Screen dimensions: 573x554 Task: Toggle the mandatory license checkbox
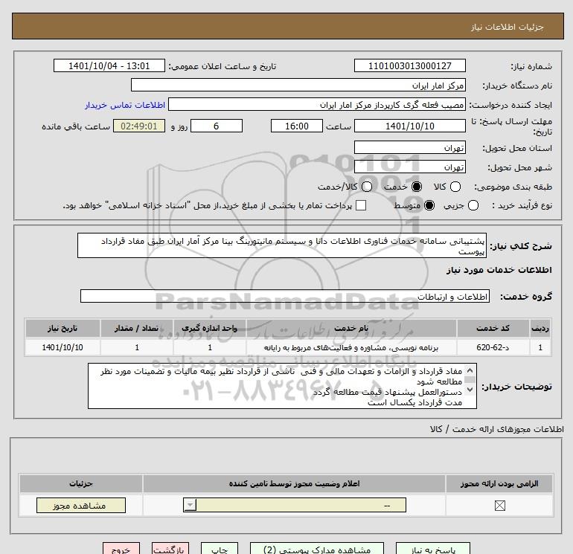tap(499, 506)
